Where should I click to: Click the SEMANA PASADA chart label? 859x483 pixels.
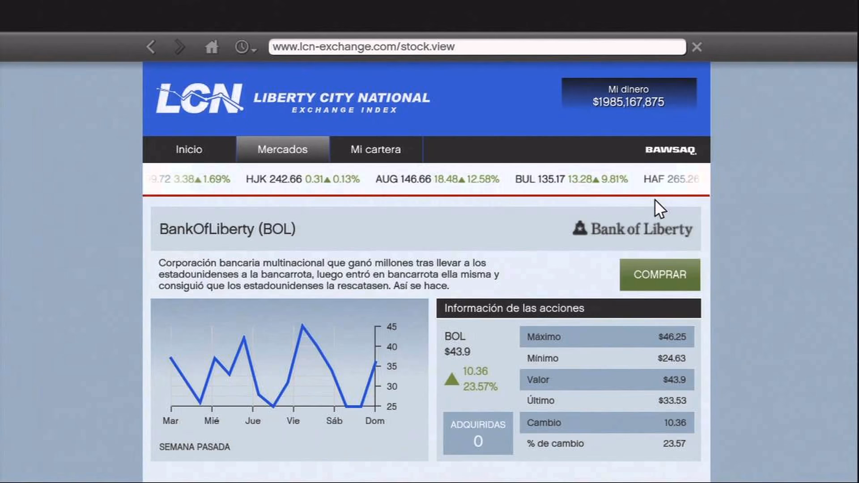195,447
